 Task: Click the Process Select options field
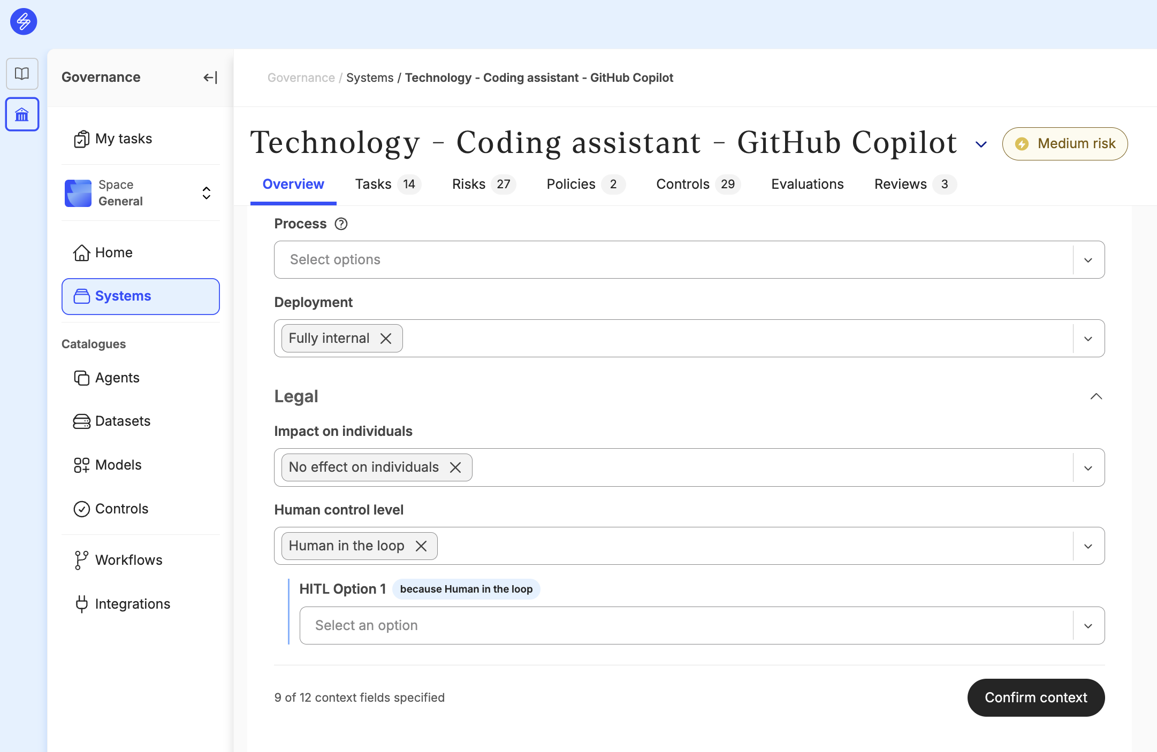pos(689,260)
